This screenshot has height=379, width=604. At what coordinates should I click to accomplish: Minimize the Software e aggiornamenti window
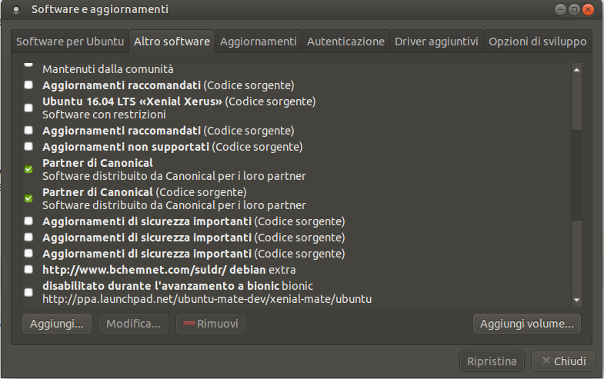point(560,10)
